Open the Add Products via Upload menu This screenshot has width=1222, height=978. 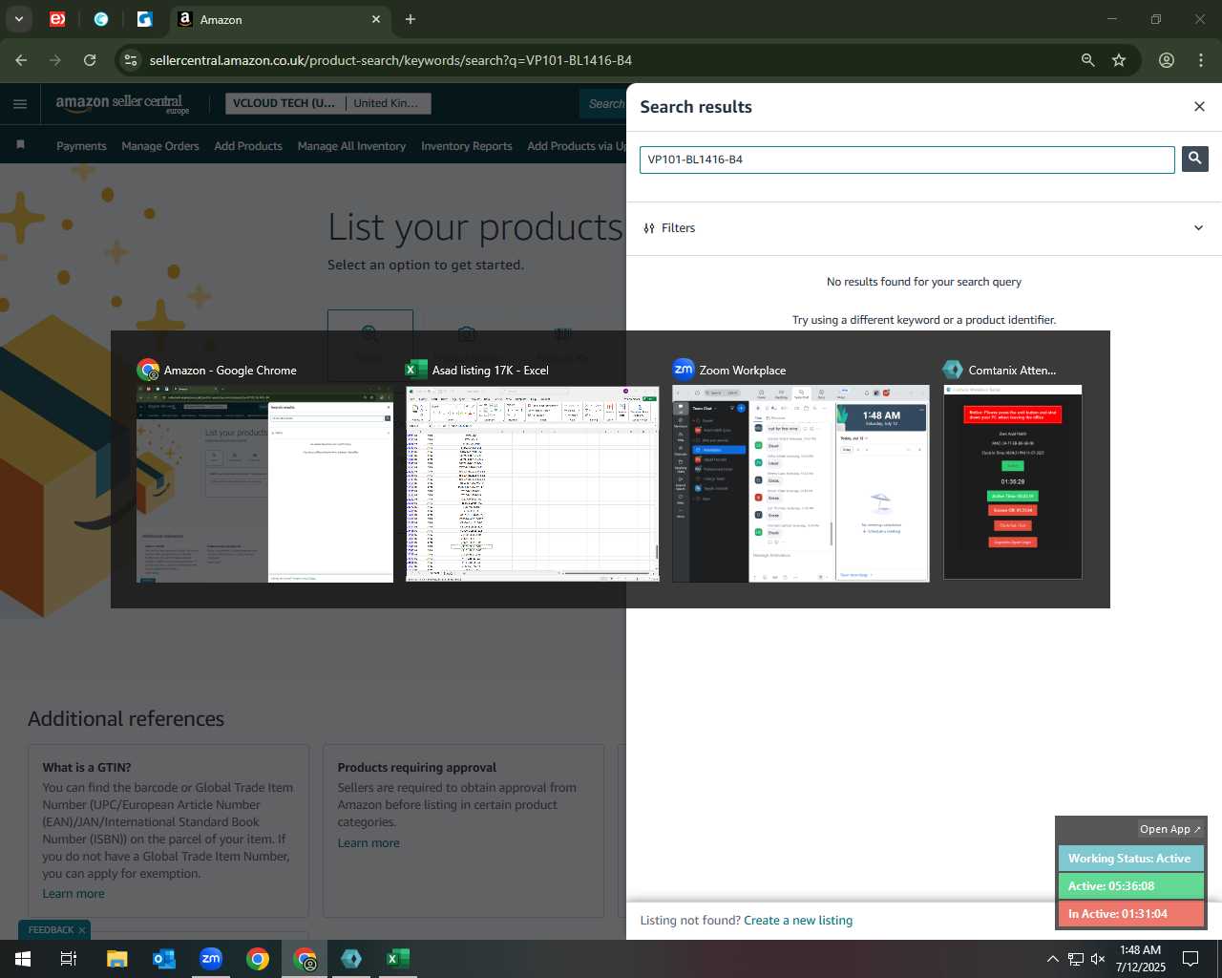[x=577, y=146]
